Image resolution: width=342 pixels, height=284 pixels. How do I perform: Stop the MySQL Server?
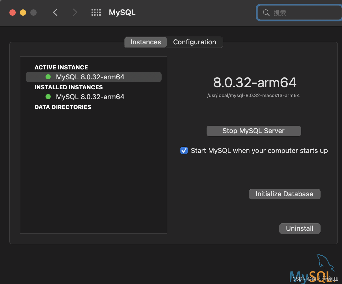[x=254, y=131]
